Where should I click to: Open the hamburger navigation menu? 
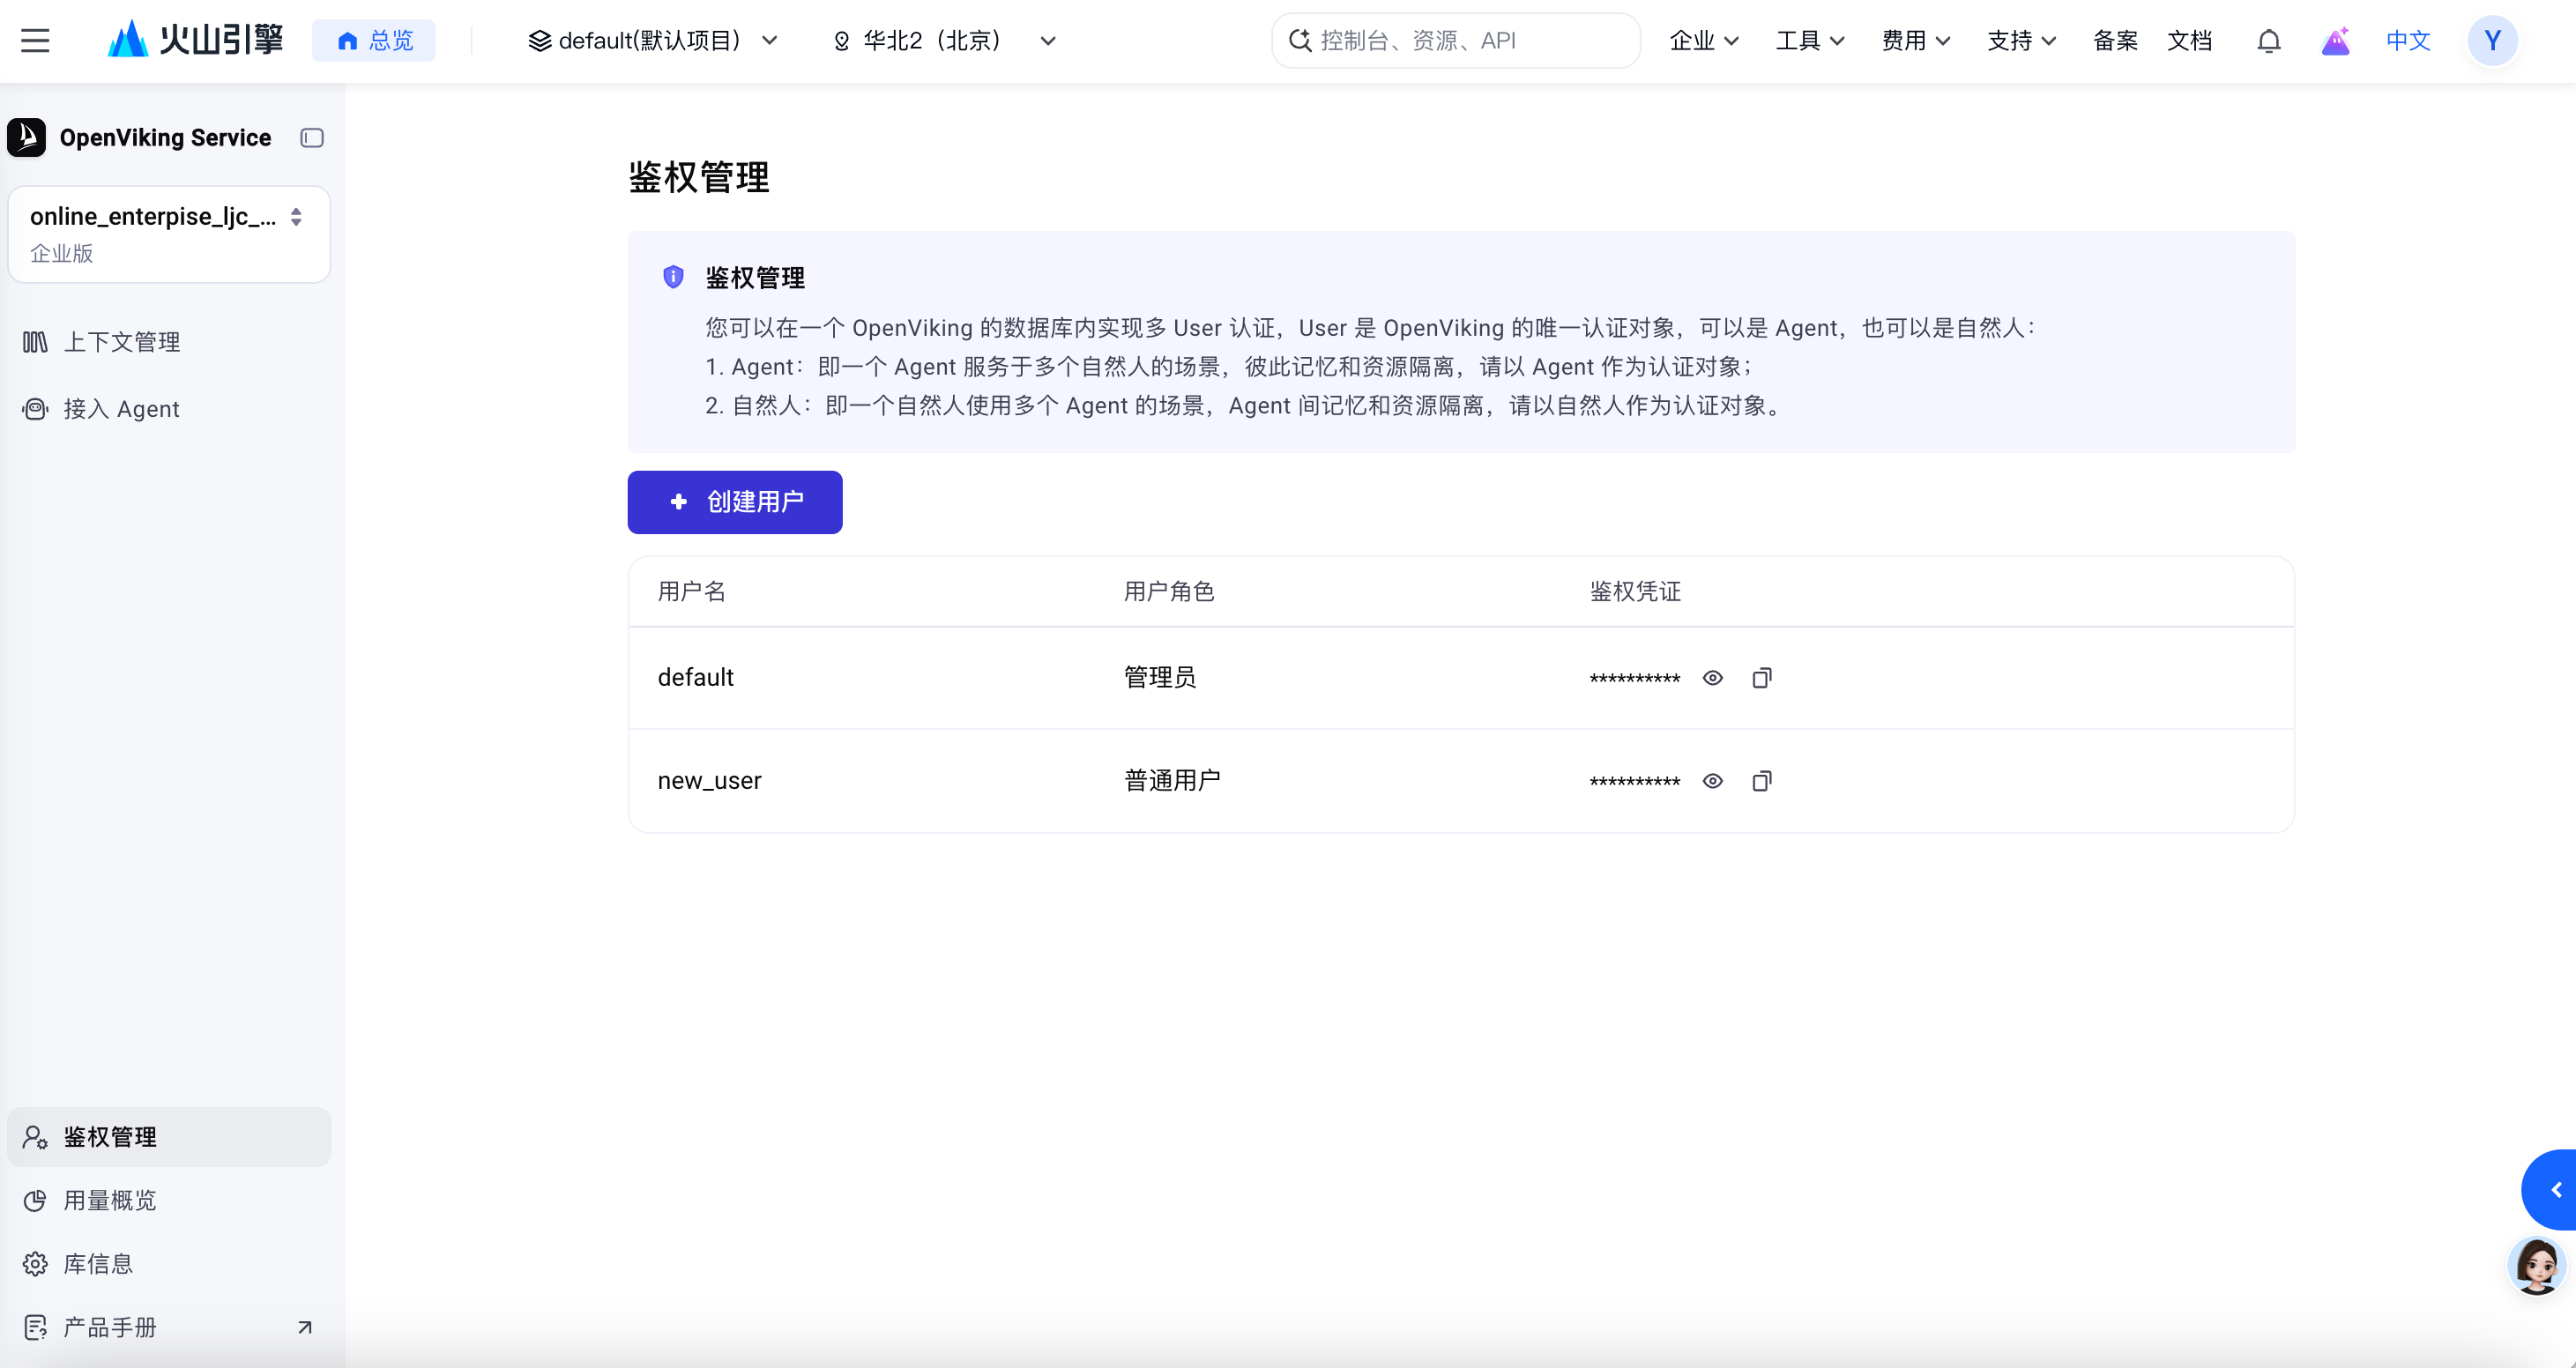click(35, 41)
